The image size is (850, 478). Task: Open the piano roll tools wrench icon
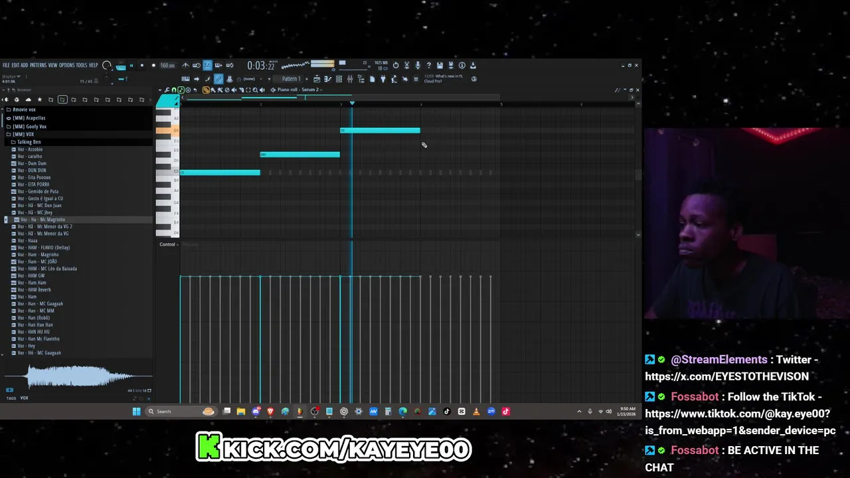pos(167,90)
